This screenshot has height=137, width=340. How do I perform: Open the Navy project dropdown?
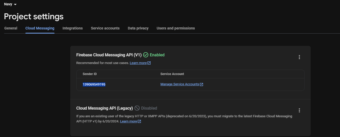pos(10,4)
